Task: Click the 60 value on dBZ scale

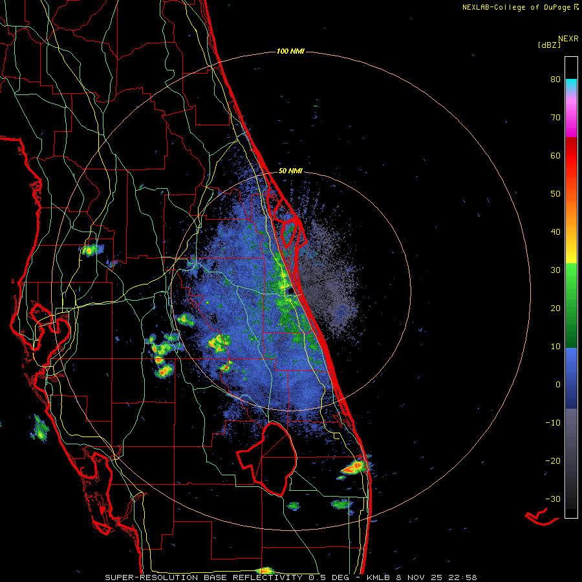Action: tap(555, 155)
